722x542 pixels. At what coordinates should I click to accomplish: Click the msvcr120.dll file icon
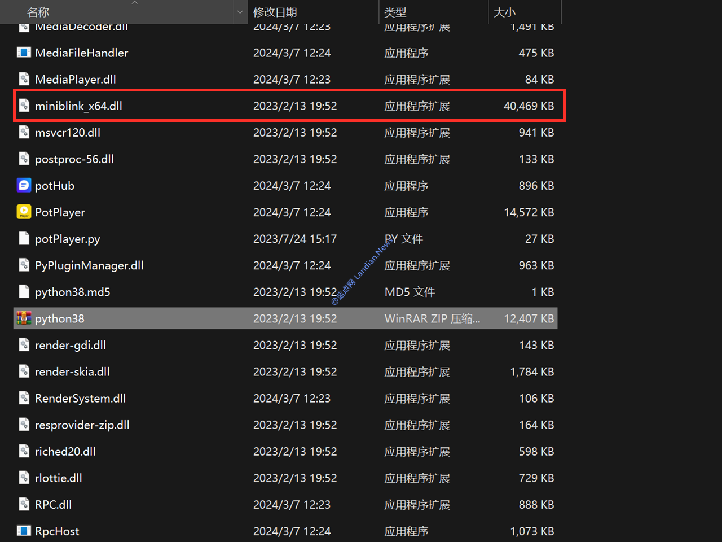pos(24,132)
